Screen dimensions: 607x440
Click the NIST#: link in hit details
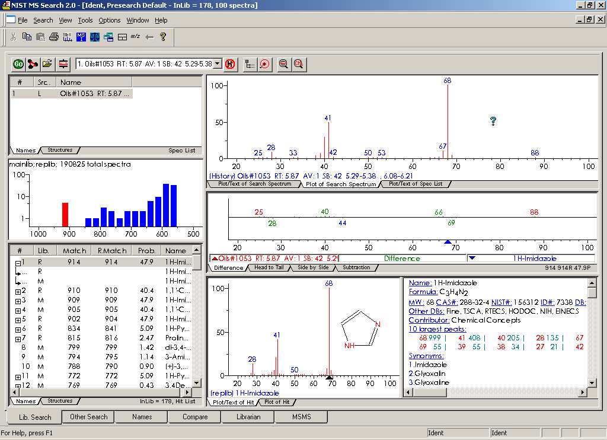coord(501,302)
